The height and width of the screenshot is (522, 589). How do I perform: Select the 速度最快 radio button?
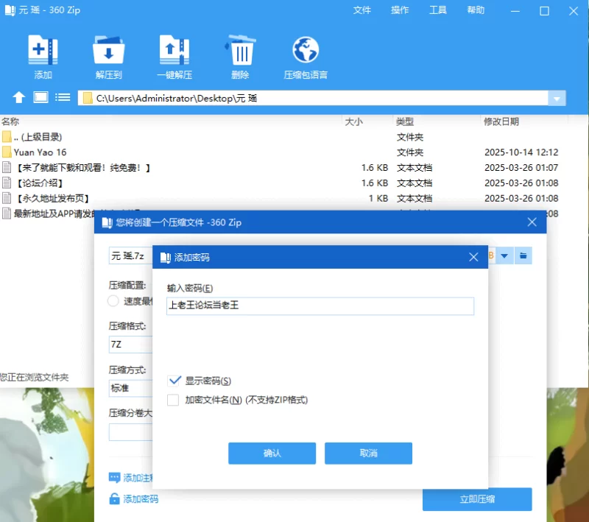pyautogui.click(x=113, y=300)
